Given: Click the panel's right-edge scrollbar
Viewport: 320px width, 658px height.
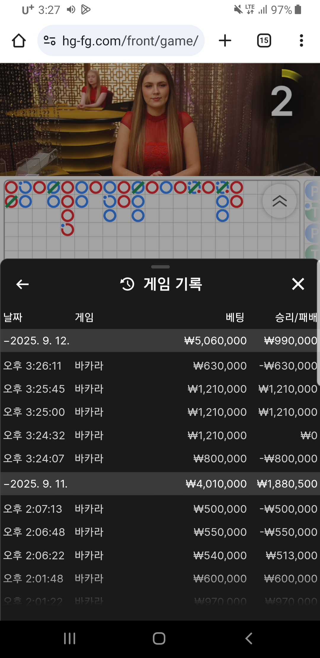Looking at the screenshot, I should pos(318,322).
